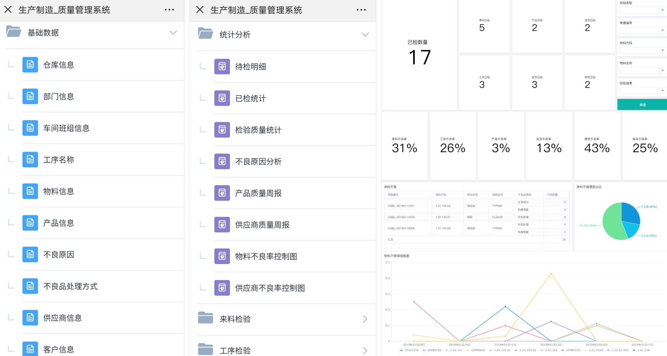Click the 工序不良率 26% card
The width and height of the screenshot is (667, 356).
coord(453,146)
